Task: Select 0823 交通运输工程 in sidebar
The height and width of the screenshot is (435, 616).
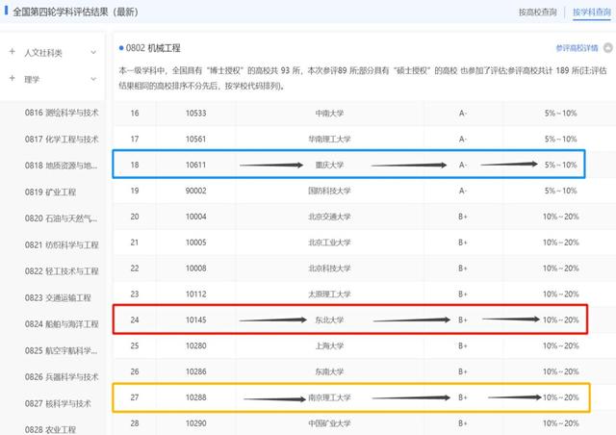Action: point(58,297)
